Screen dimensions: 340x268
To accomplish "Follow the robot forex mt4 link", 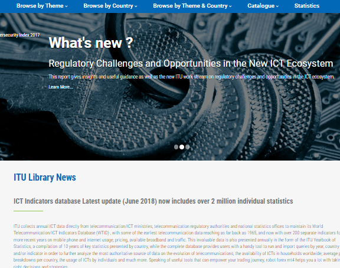I will (x=280, y=260).
